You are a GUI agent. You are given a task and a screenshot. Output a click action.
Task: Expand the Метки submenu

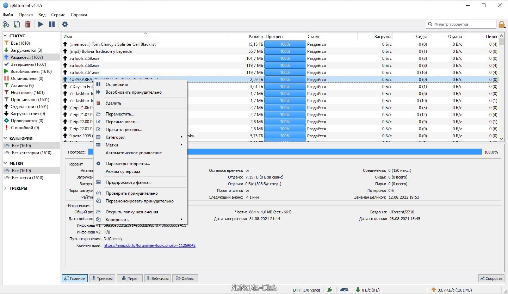pyautogui.click(x=140, y=145)
